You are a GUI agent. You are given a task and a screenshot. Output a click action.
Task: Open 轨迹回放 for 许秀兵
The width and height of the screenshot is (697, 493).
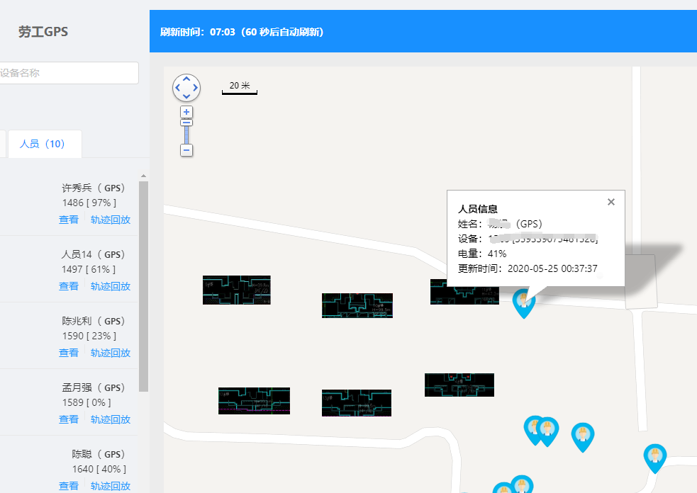111,220
